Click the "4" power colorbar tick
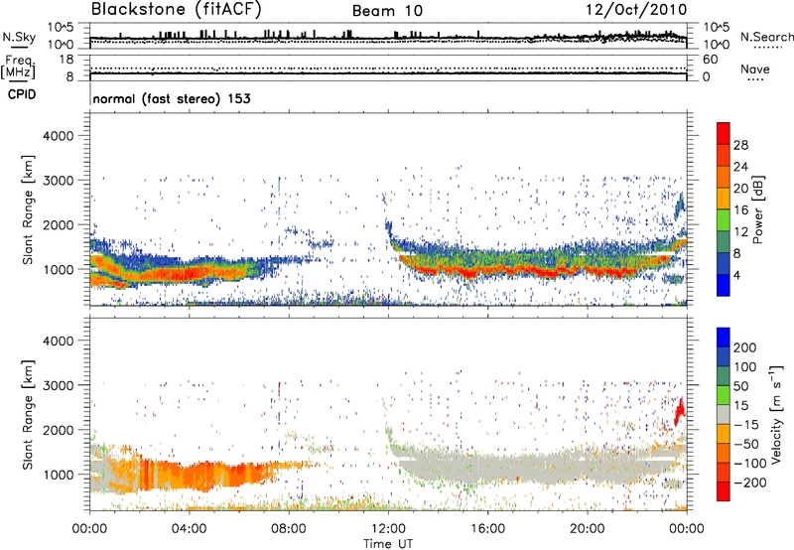This screenshot has height=550, width=794. 736,275
